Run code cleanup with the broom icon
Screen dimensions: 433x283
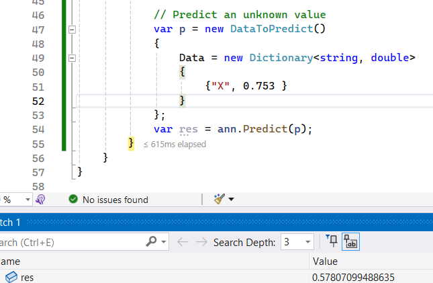point(220,199)
